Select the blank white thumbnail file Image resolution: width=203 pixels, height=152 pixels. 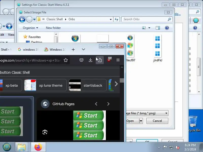103,38
